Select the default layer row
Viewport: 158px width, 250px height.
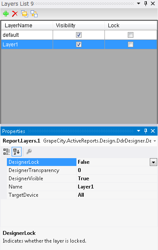click(x=79, y=35)
